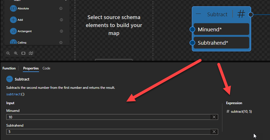Open info tooltip for Arctangent
This screenshot has width=270, height=140.
61,31
